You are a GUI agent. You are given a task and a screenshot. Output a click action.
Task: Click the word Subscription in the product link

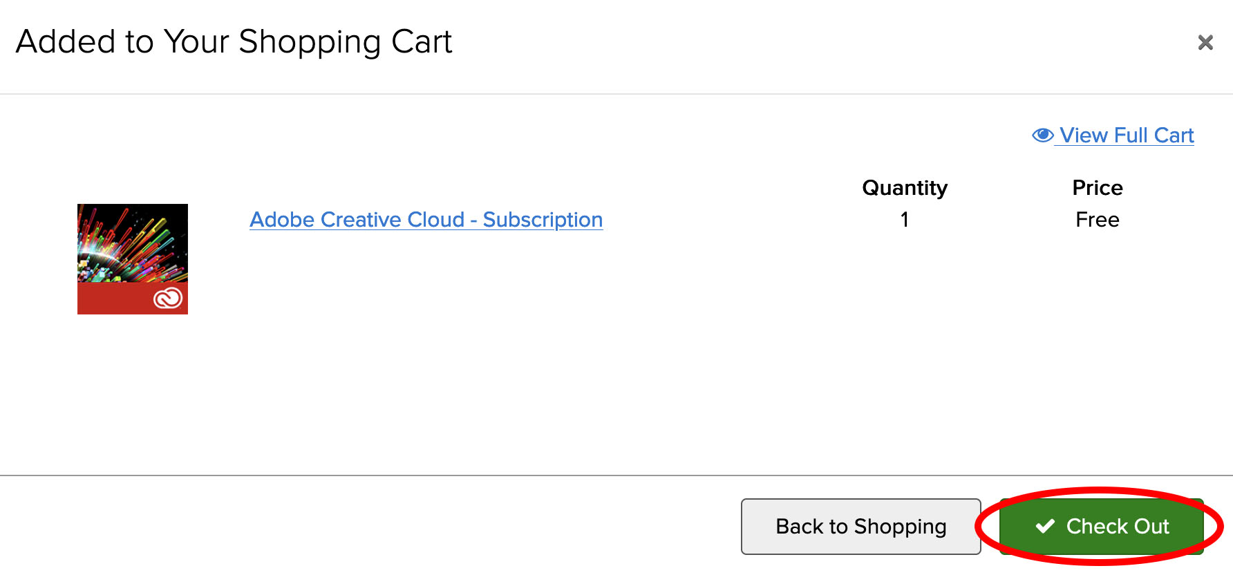[x=543, y=220]
